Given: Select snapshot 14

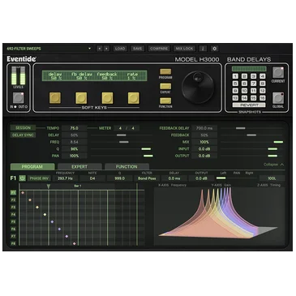Looking at the screenshot, I should 244,98.
